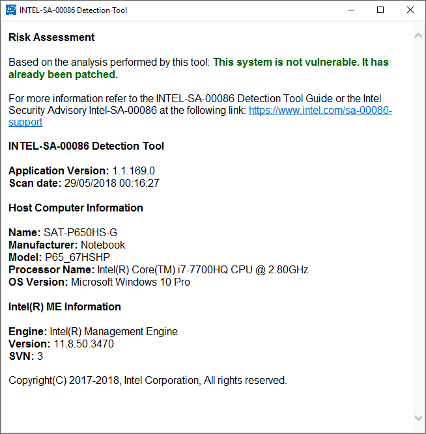The height and width of the screenshot is (434, 426).
Task: Click manufacturer value Notebook
Action: coord(103,245)
